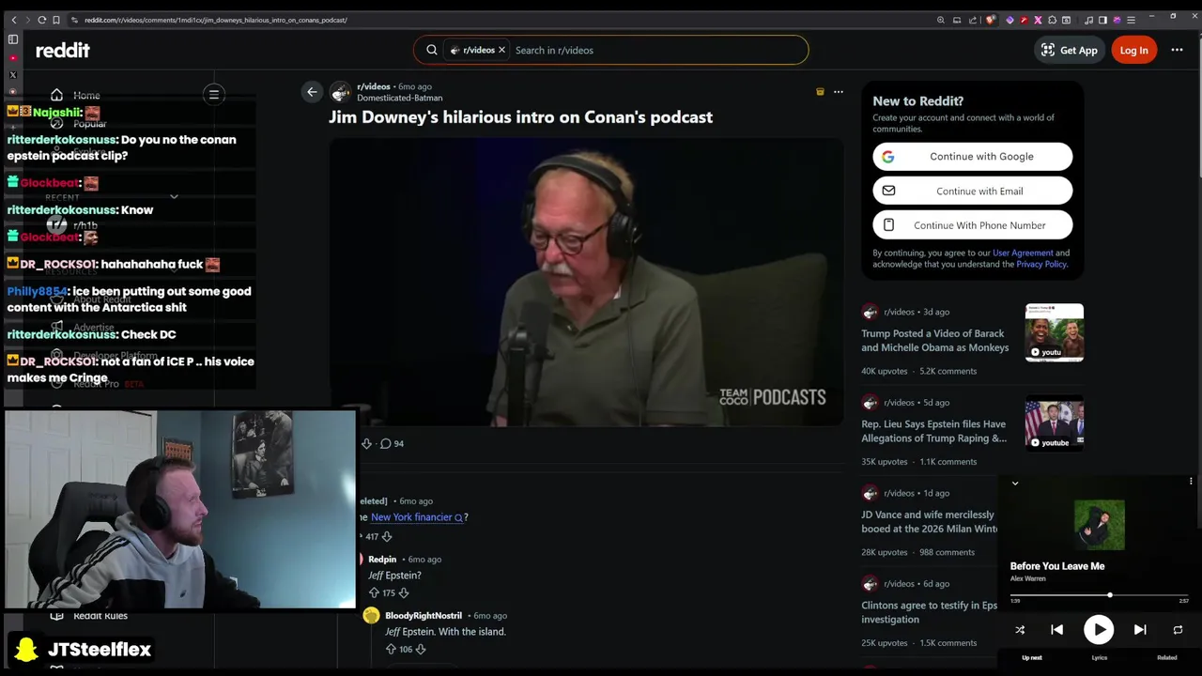The width and height of the screenshot is (1202, 676).
Task: Open the music note media control icon
Action: point(1088,20)
